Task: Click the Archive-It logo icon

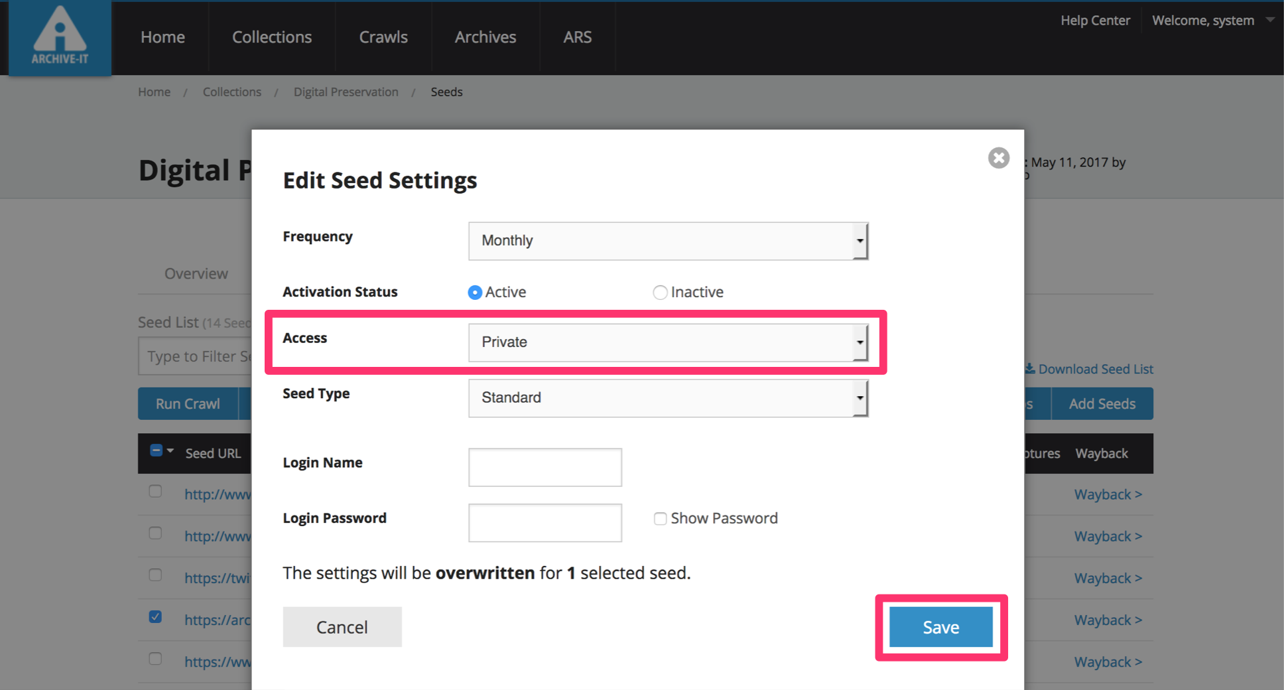Action: tap(60, 37)
